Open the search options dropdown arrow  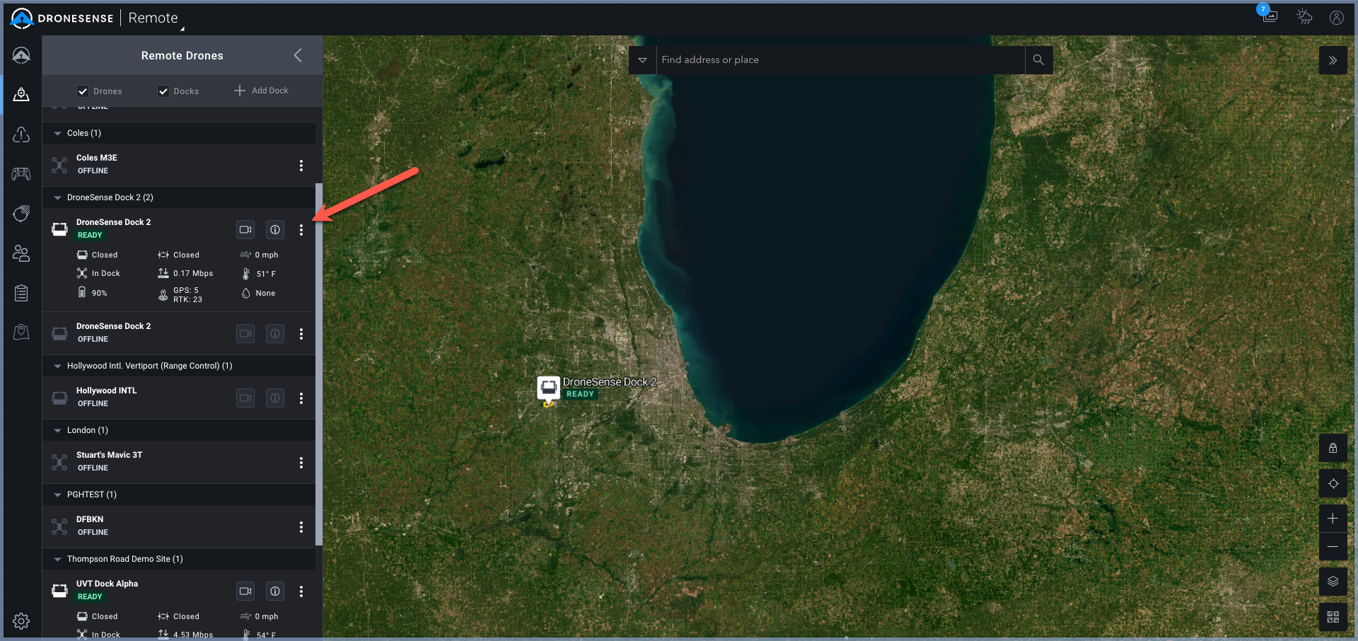pyautogui.click(x=642, y=60)
